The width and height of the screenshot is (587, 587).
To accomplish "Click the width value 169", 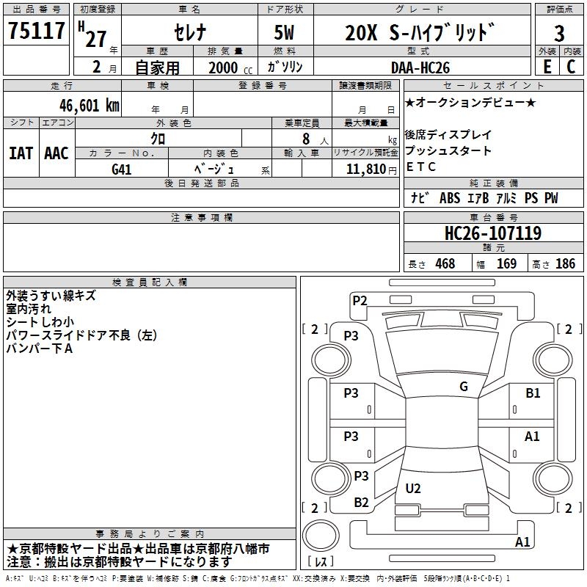I will [x=506, y=263].
